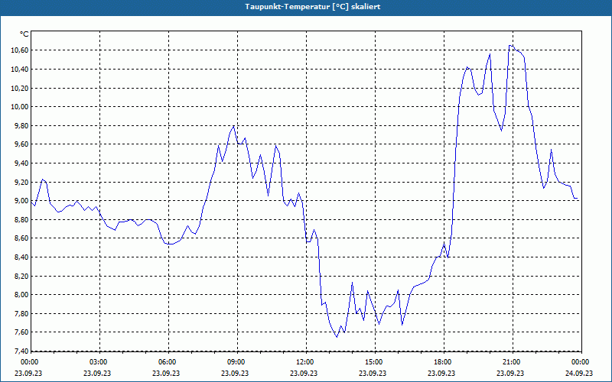Click the chart title "Taupunkt-Temperatur [°C] skaliert"
The height and width of the screenshot is (382, 612).
[313, 7]
